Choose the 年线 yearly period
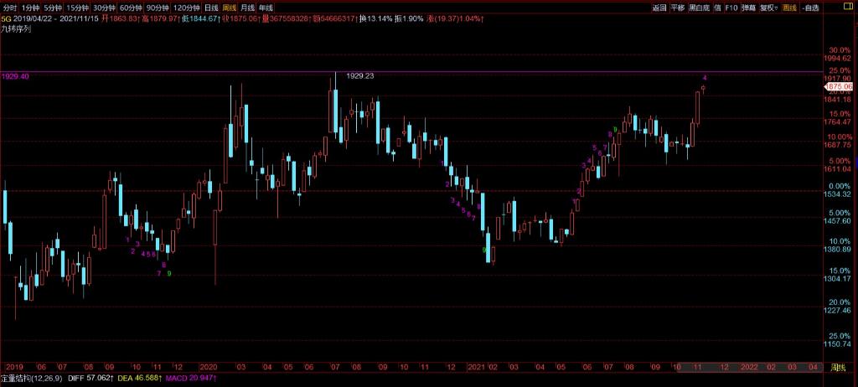This screenshot has width=858, height=387. coord(266,8)
